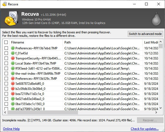Sort by Last Modified column header

151,42
